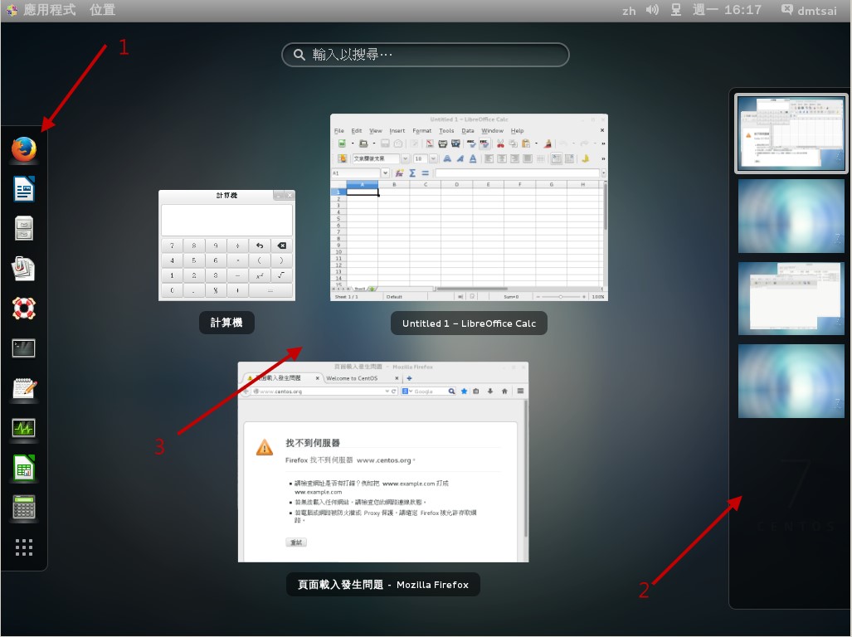Screen dimensions: 852x637
Task: Click the Sum icon in Calc's formula bar
Action: point(412,173)
